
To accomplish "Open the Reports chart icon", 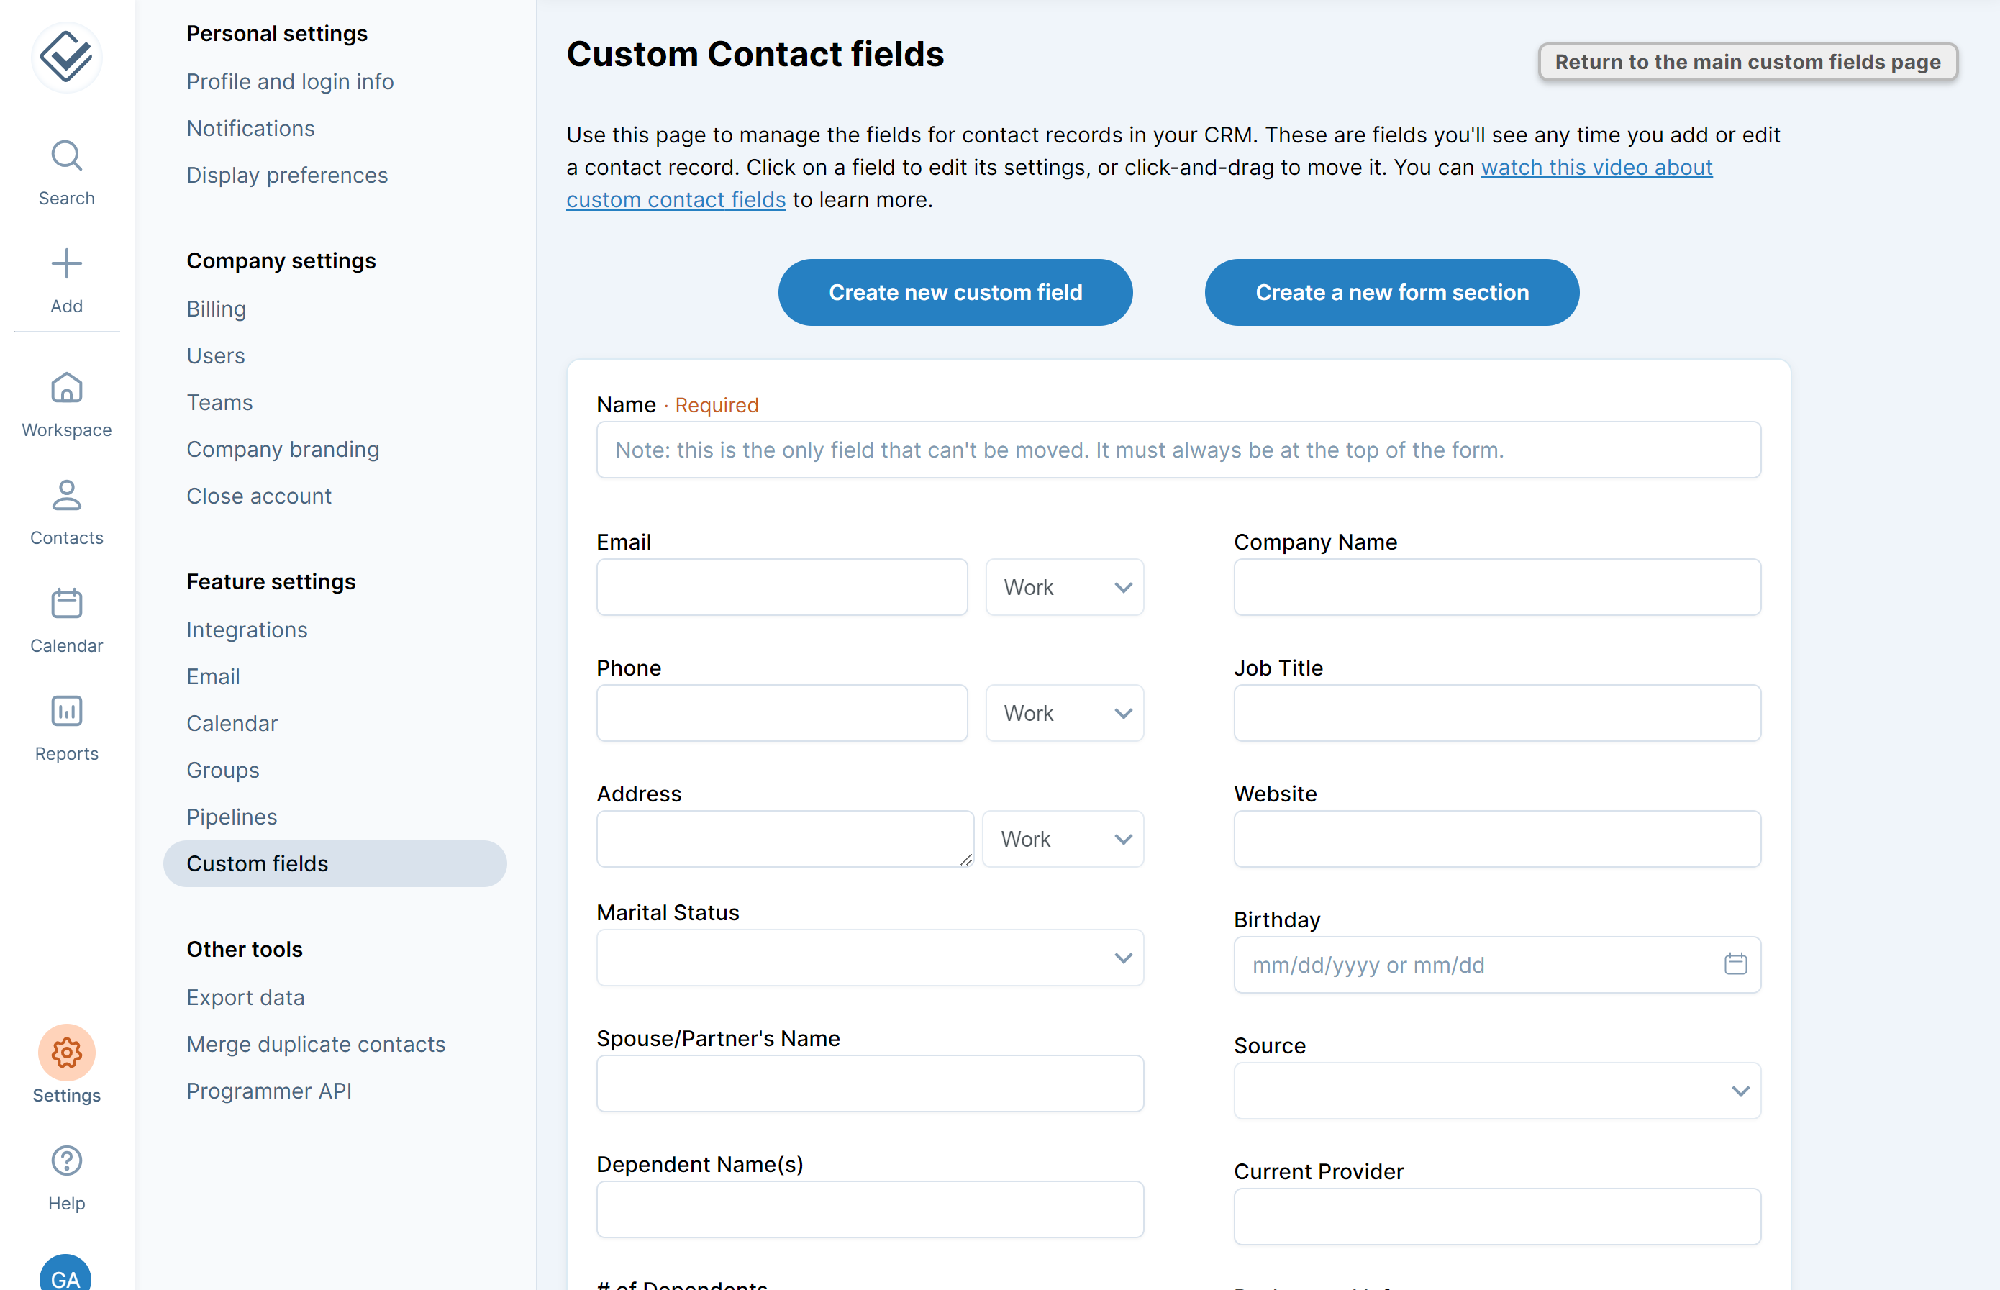I will pos(66,712).
